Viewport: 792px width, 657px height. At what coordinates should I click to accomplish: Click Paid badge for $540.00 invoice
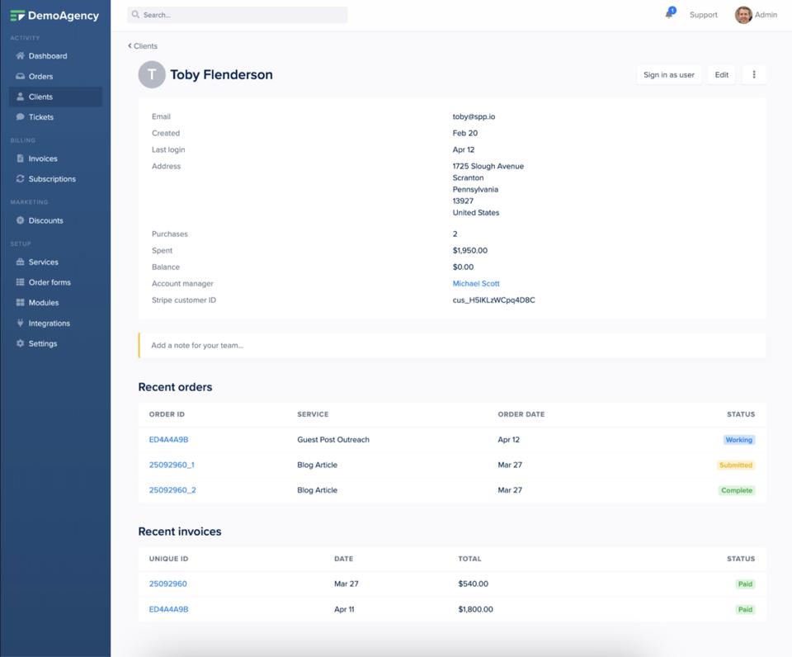745,584
